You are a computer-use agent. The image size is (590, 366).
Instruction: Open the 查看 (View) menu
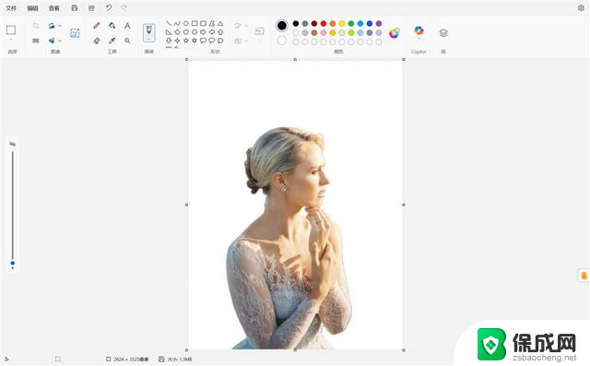[54, 8]
